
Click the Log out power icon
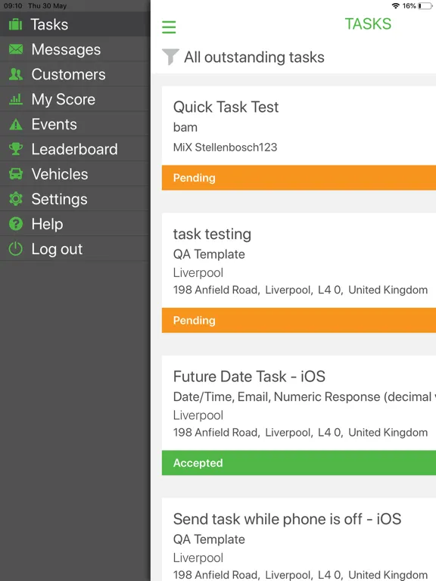pyautogui.click(x=16, y=249)
